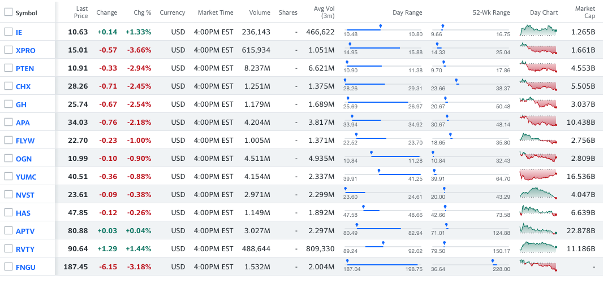Image resolution: width=603 pixels, height=284 pixels.
Task: View the NVST day chart sparkline
Action: click(538, 193)
